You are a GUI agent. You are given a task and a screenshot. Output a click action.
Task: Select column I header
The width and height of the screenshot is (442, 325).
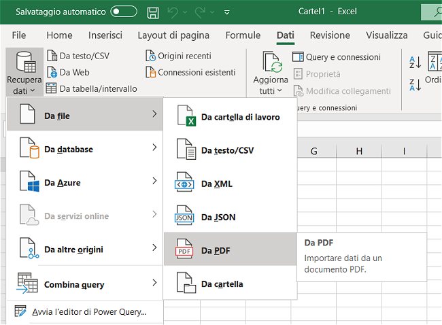(x=404, y=151)
